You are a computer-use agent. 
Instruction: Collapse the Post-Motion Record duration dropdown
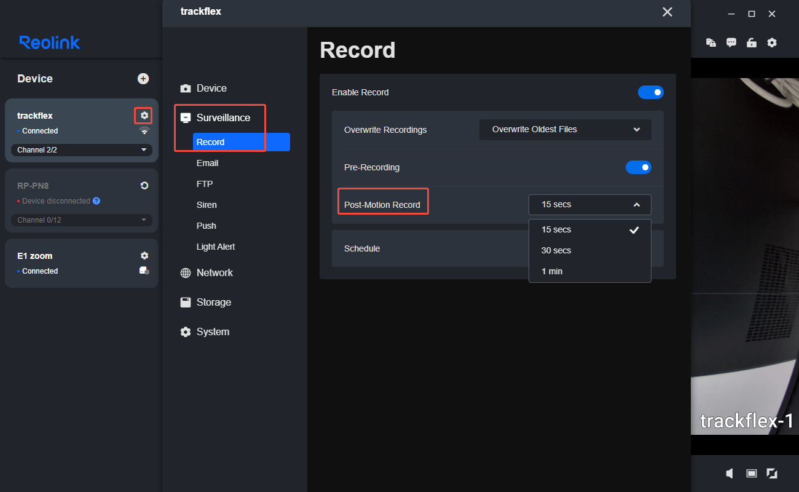[x=589, y=204]
